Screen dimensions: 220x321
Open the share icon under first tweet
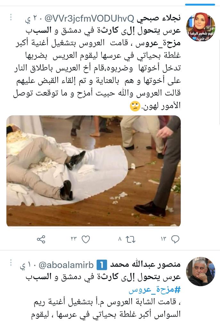pyautogui.click(x=41, y=239)
